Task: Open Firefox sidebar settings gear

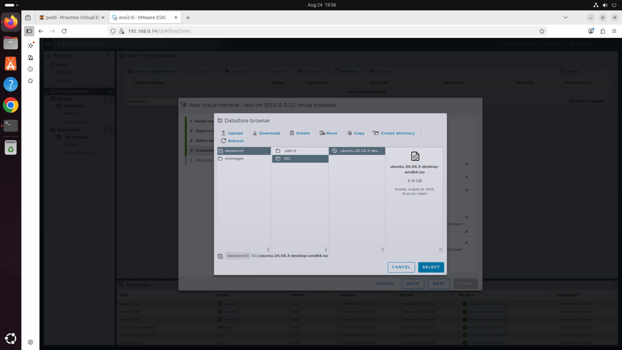Action: (30, 342)
